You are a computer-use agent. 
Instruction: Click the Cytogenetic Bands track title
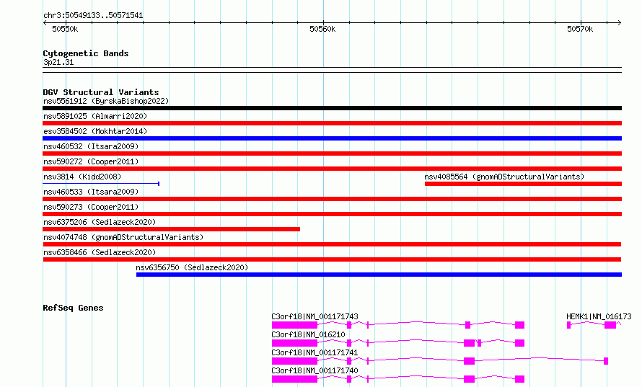pos(86,53)
